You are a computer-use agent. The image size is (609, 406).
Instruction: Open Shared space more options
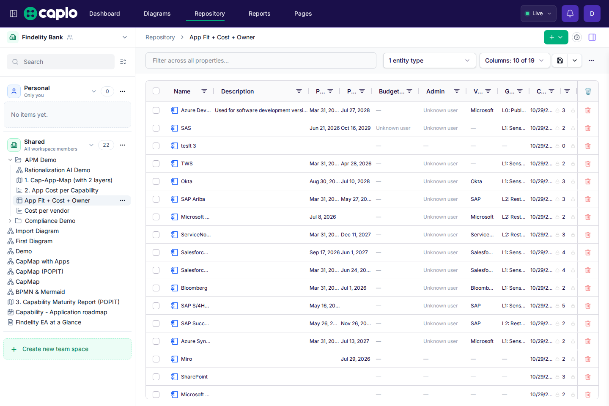tap(123, 145)
